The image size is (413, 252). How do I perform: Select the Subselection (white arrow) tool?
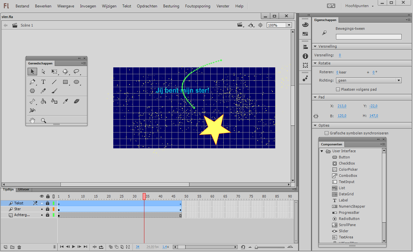click(x=43, y=72)
